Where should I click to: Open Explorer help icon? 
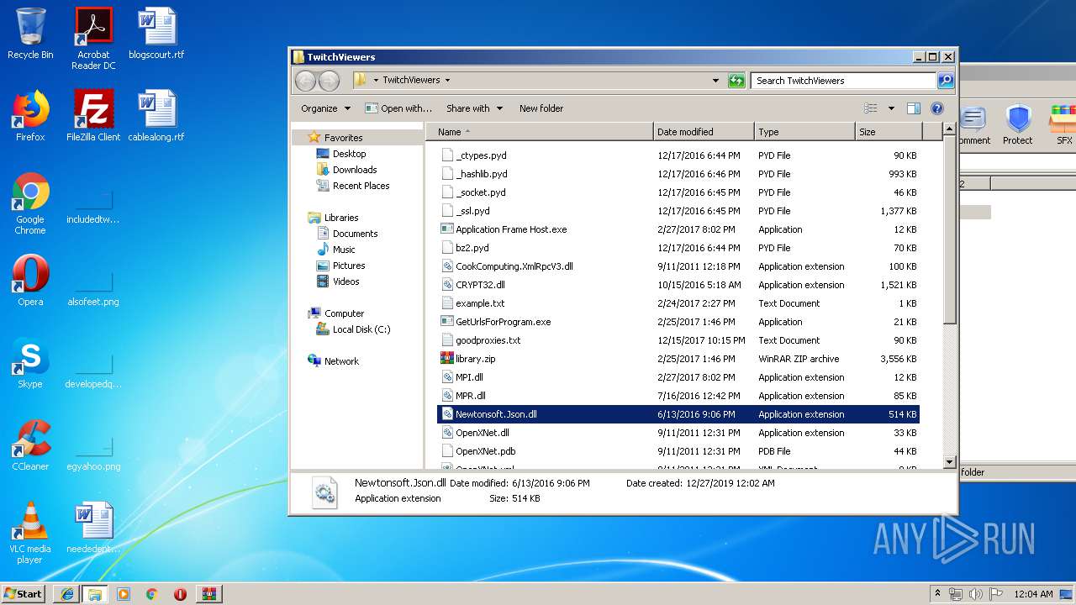click(x=937, y=108)
